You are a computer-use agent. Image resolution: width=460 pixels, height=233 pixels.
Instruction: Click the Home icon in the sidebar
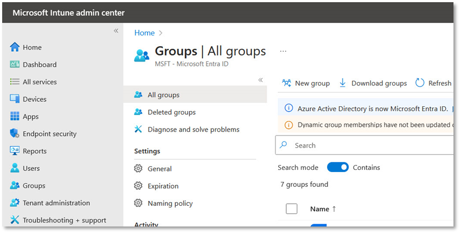point(15,47)
